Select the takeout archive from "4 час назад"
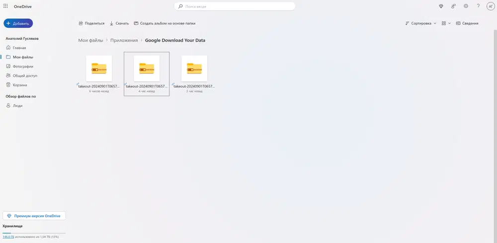 coord(147,74)
